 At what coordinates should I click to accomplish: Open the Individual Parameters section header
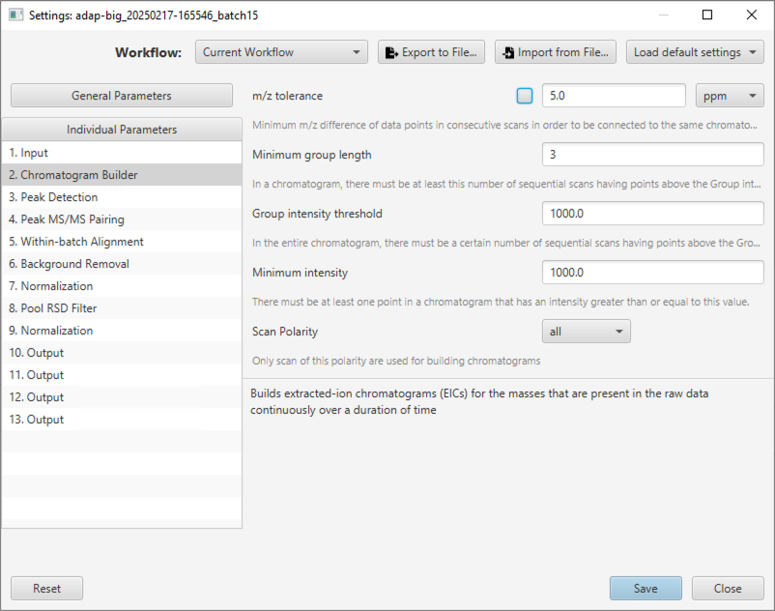pyautogui.click(x=122, y=129)
